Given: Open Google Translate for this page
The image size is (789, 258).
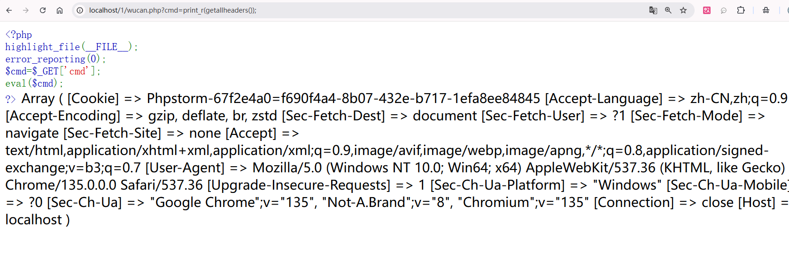Looking at the screenshot, I should (653, 10).
